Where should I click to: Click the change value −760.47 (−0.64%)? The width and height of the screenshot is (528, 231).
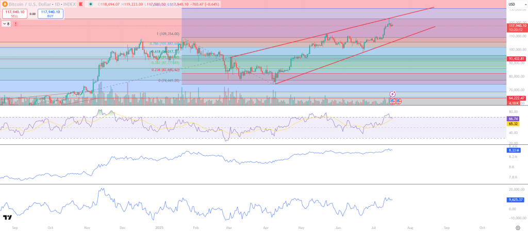(x=204, y=4)
